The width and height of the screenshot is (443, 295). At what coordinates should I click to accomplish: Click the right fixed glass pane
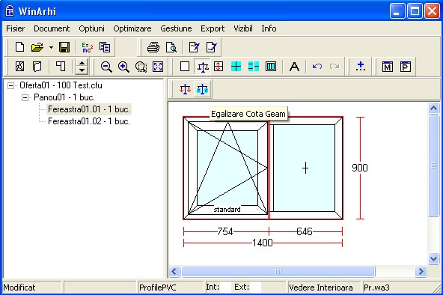click(x=305, y=168)
